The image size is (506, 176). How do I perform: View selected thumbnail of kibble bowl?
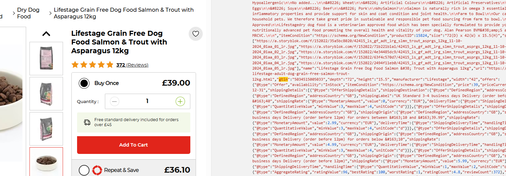[46, 162]
